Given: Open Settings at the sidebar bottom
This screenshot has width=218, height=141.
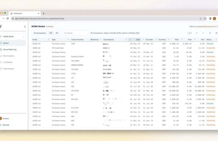Looking at the screenshot, I should (6, 125).
